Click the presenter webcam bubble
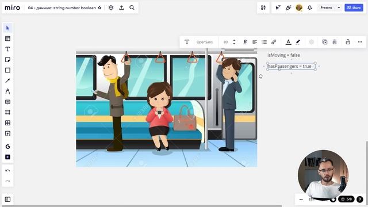Image resolution: width=368 pixels, height=207 pixels. [323, 175]
